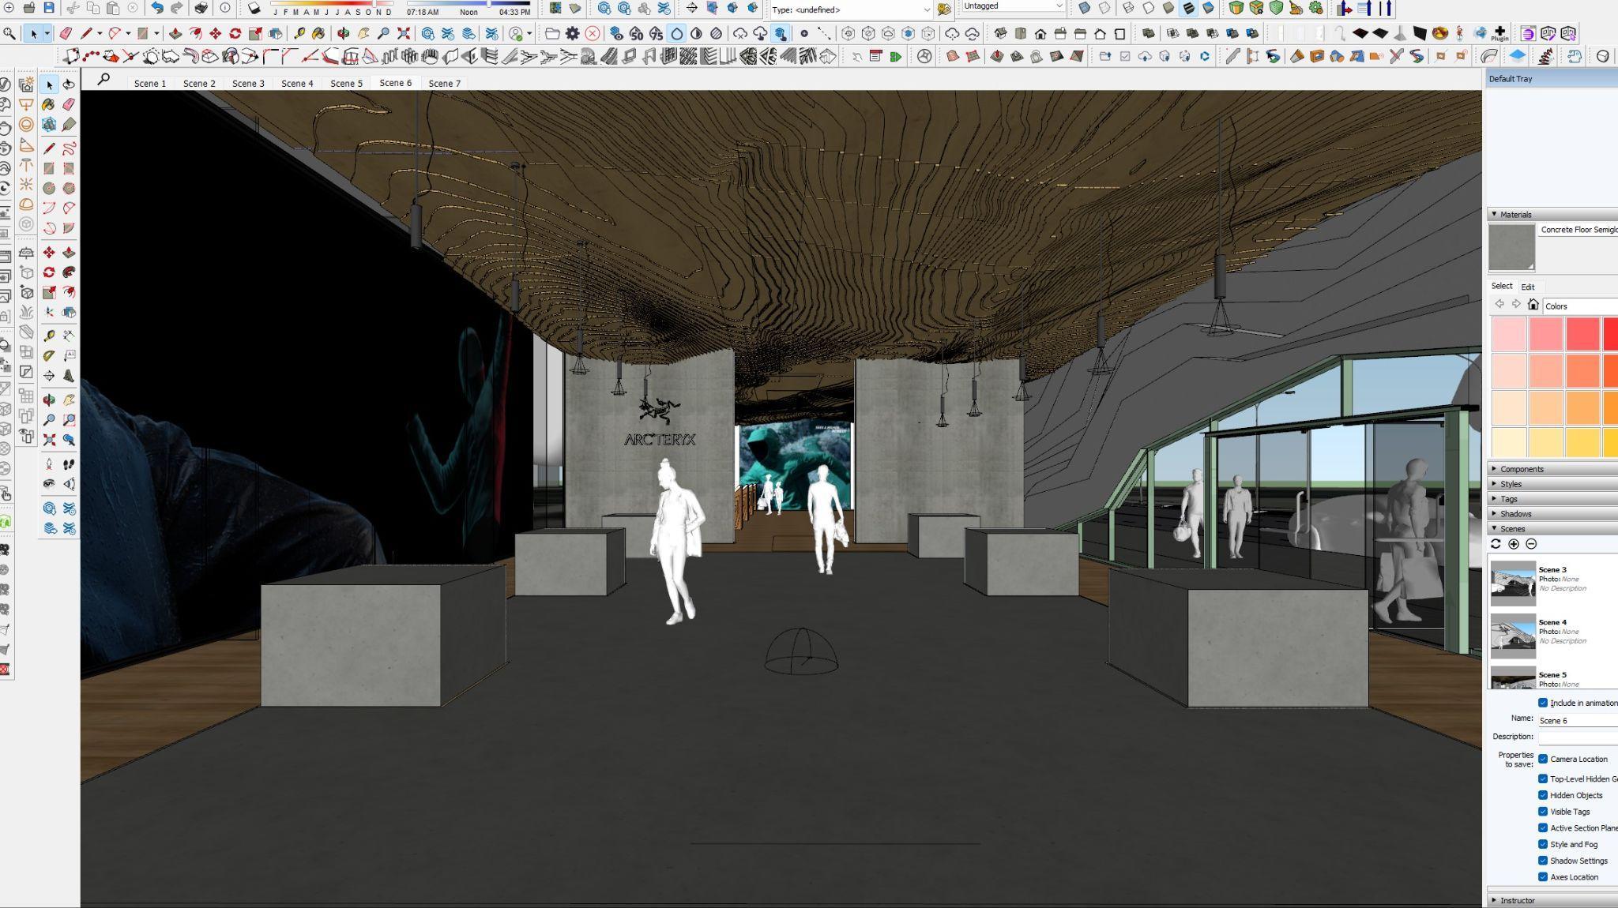Image resolution: width=1618 pixels, height=908 pixels.
Task: Click the Undo arrow icon
Action: [156, 8]
